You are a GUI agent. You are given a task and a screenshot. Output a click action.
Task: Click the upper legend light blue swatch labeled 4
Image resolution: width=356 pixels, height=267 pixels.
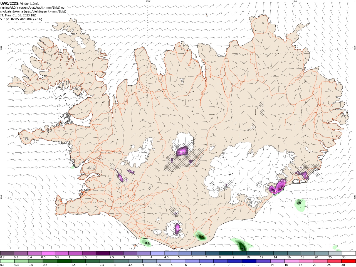coord(157,253)
